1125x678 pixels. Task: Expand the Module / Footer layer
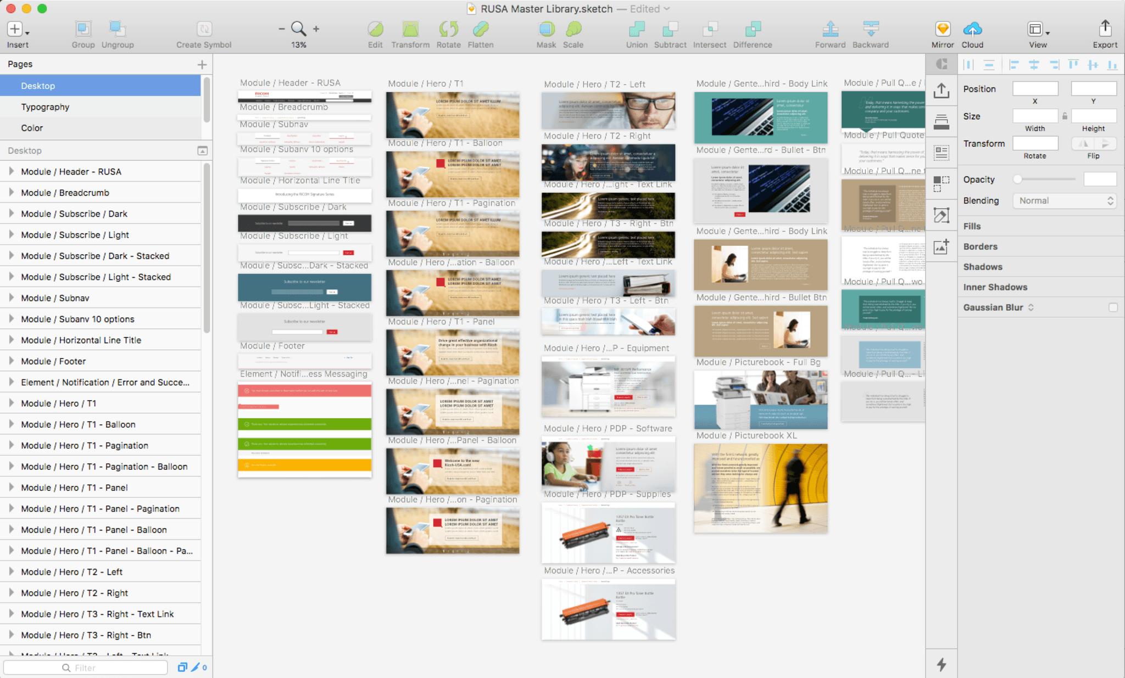(11, 361)
